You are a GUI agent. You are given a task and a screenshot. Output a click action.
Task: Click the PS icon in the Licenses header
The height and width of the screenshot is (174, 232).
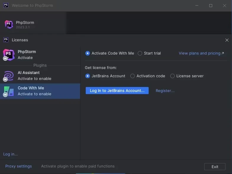(6, 40)
